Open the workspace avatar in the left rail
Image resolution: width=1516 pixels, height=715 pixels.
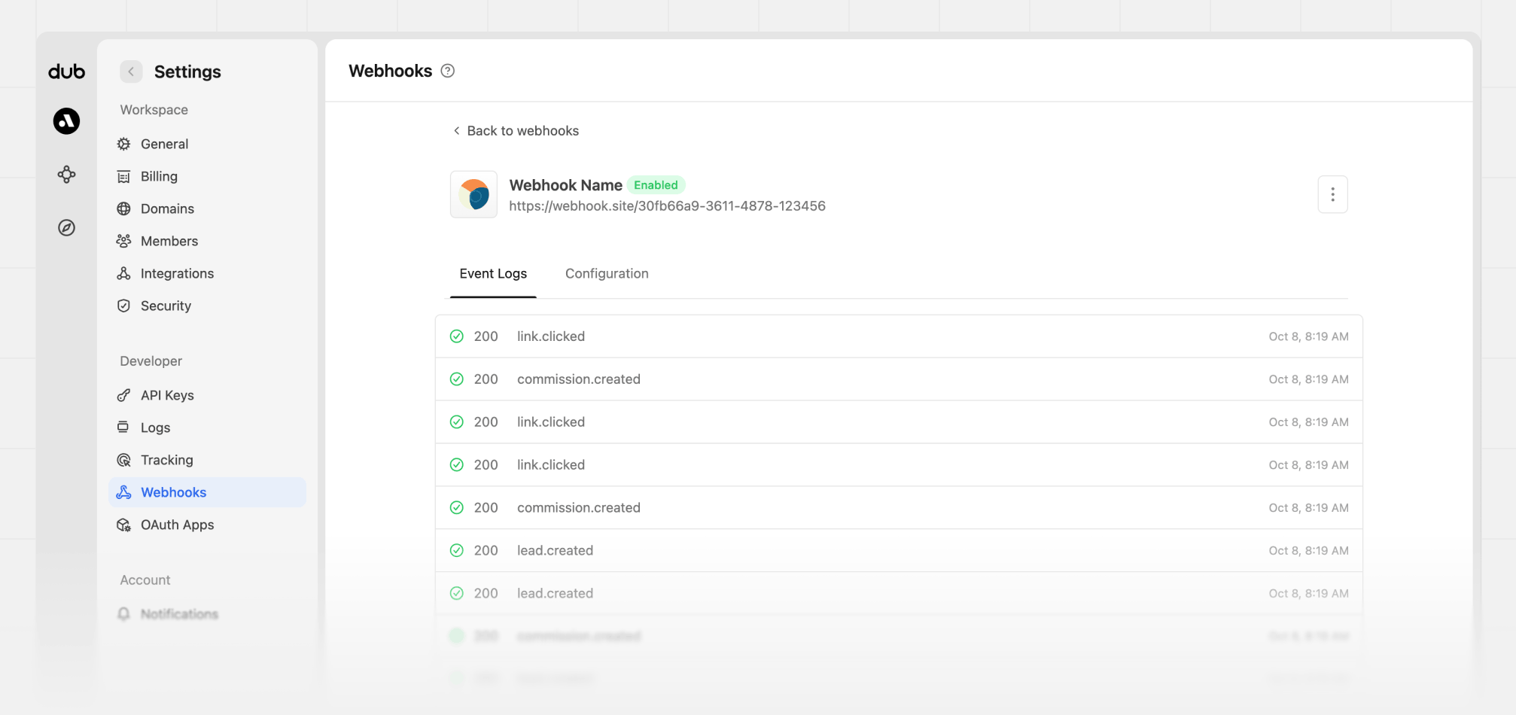(x=66, y=121)
